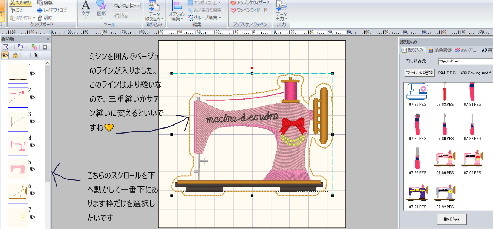Image resolution: width=493 pixels, height=229 pixels.
Task: Switch to the 糸色設定 tab
Action: (x=440, y=50)
